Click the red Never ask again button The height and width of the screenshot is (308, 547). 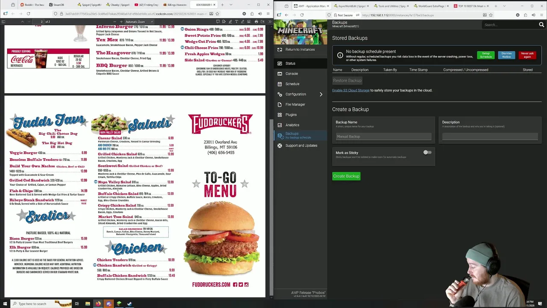527,55
